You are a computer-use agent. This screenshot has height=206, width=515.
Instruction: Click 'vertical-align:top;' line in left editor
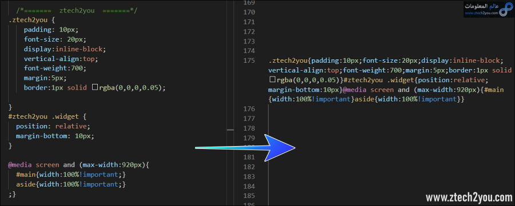pyautogui.click(x=61, y=59)
